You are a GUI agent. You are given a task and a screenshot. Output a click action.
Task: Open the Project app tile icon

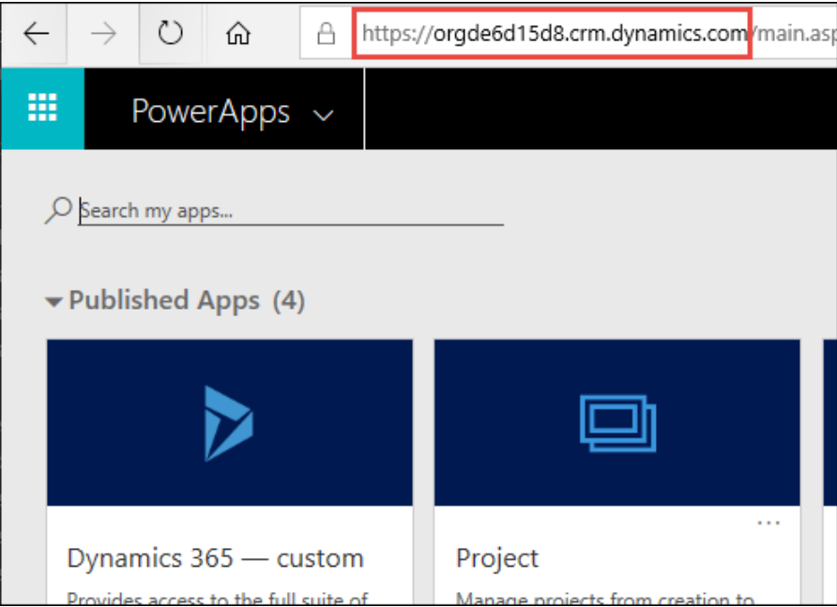coord(617,423)
